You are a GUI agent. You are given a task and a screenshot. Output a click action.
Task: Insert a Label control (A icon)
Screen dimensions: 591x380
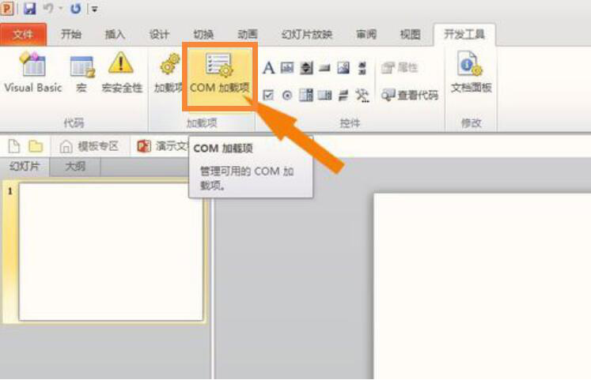tap(268, 68)
